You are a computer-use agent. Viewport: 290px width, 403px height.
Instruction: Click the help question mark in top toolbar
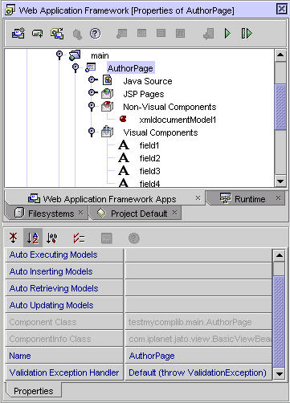tap(95, 34)
